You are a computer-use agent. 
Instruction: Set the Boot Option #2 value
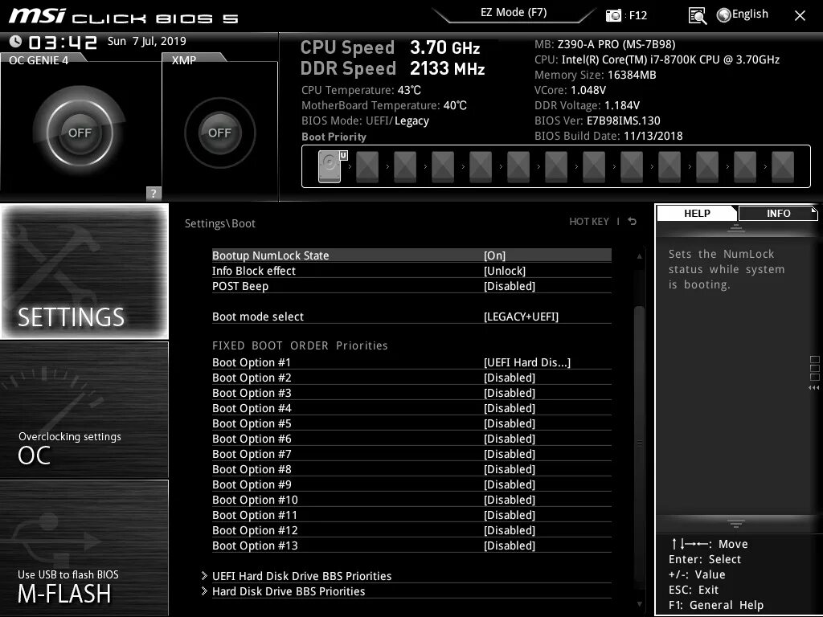tap(509, 378)
